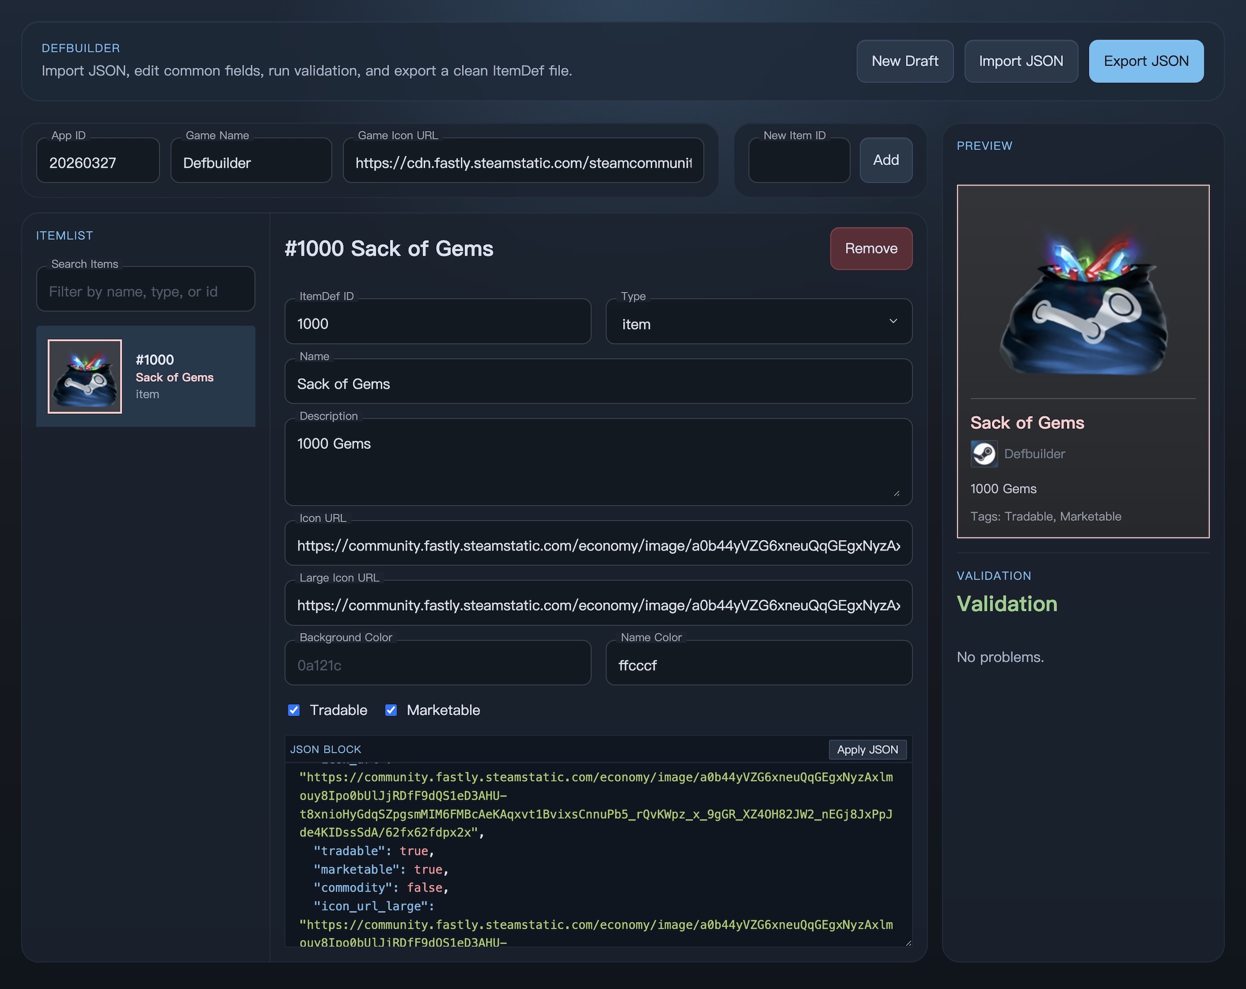Click the Steam game icon beside Defbuilder

click(x=983, y=454)
